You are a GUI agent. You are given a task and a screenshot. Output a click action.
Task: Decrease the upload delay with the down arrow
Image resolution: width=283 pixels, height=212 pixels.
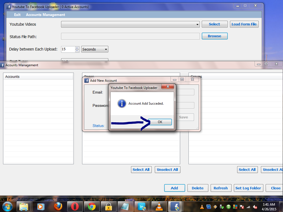pos(77,51)
